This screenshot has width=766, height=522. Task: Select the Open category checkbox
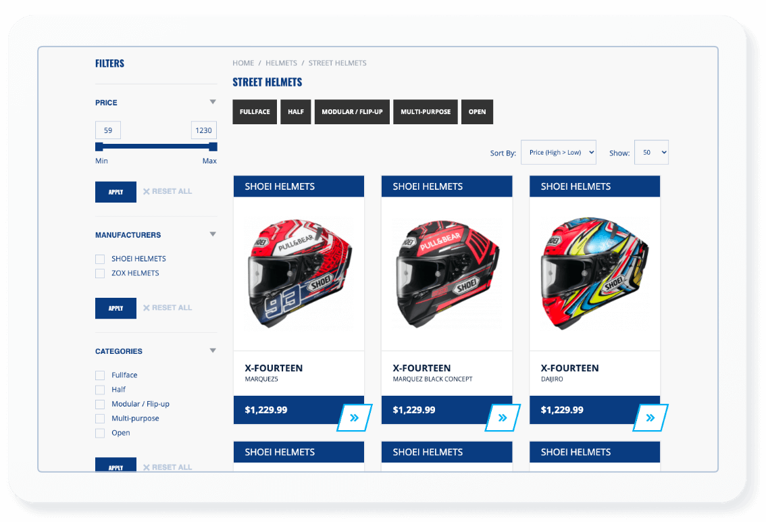[x=100, y=433]
